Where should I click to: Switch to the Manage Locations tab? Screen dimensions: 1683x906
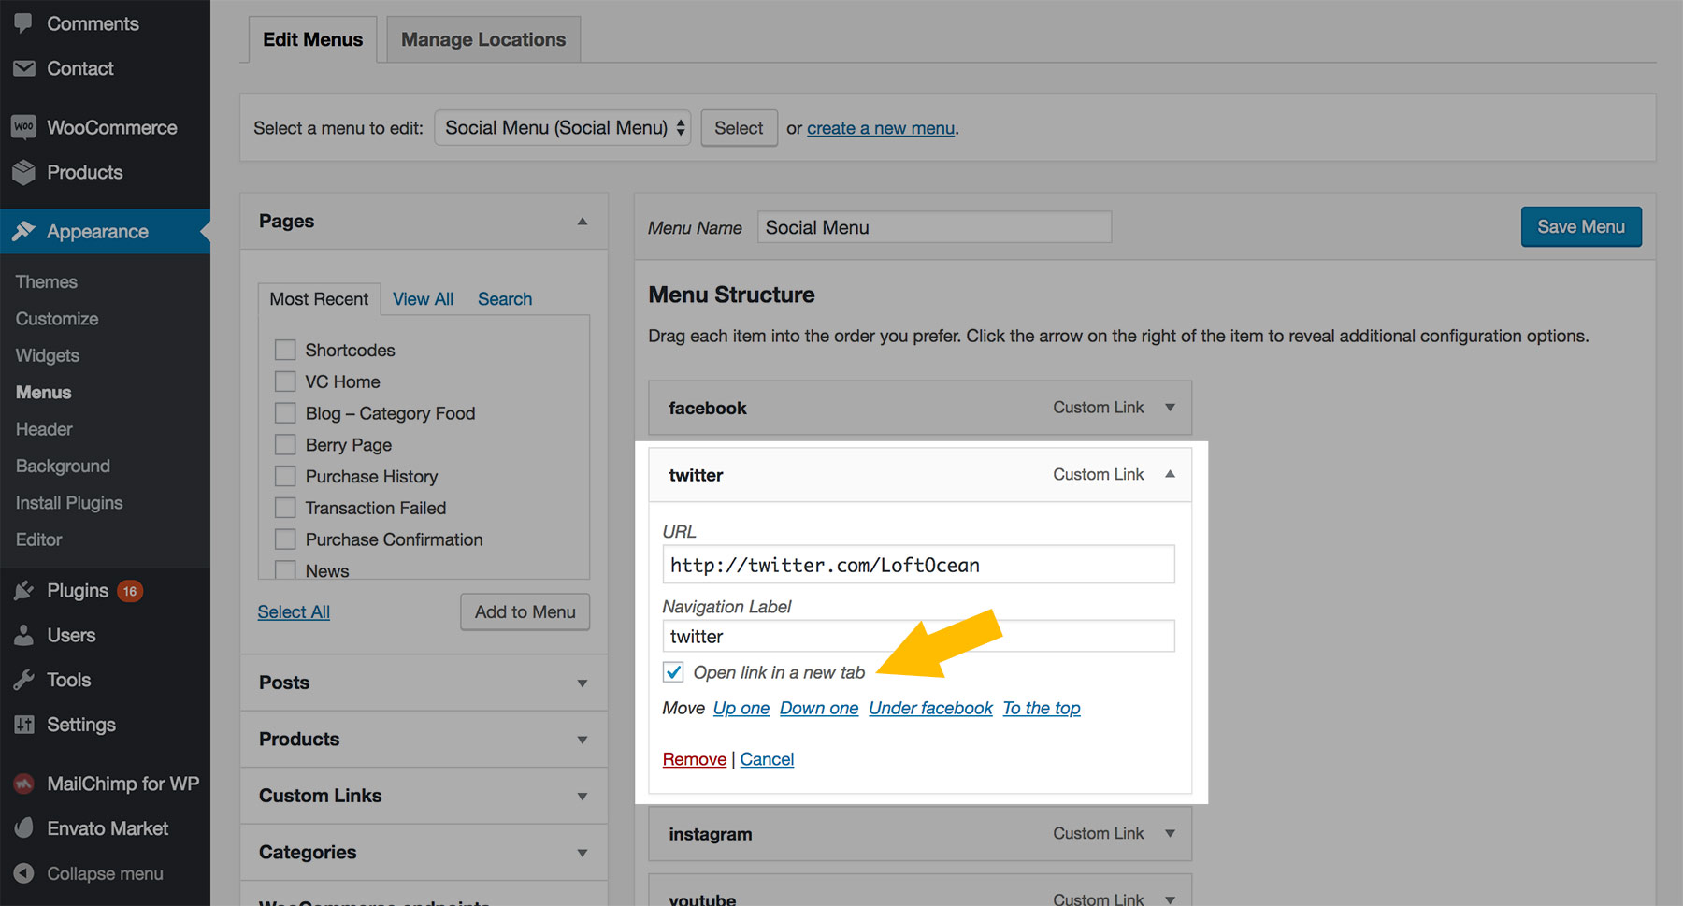pos(482,39)
